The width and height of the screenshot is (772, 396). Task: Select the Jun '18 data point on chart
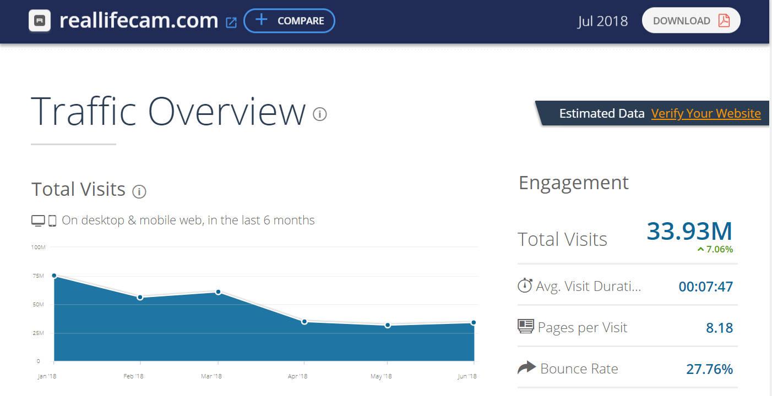474,323
